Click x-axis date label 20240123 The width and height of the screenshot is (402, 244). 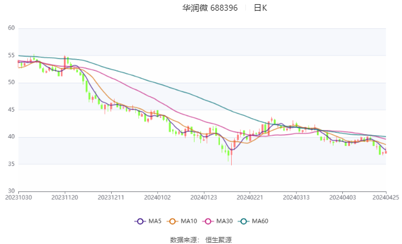tap(203, 197)
